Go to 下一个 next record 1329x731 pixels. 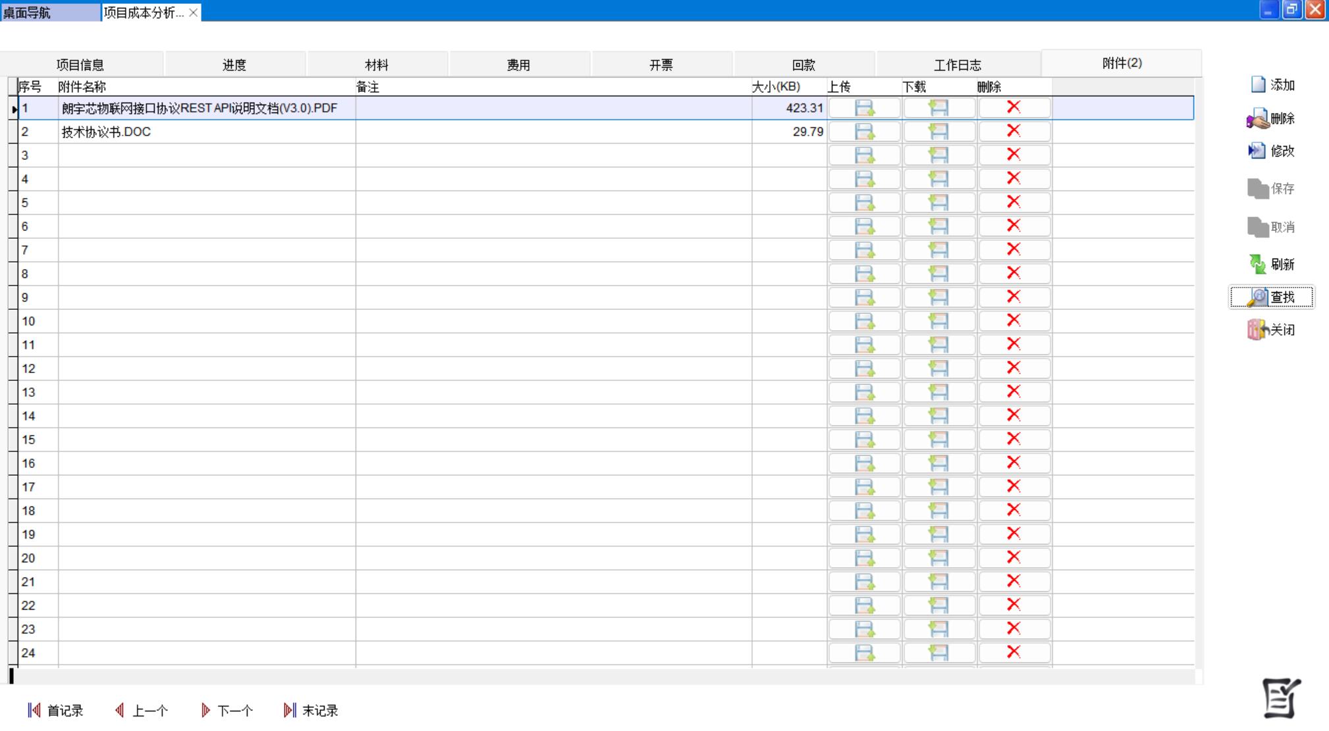(227, 711)
